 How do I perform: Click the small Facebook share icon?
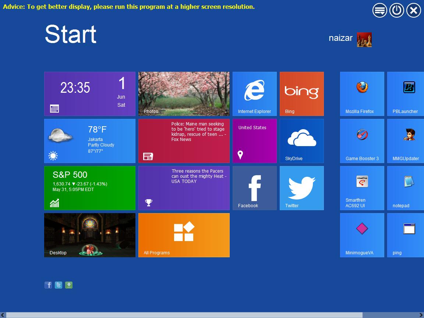pyautogui.click(x=48, y=285)
